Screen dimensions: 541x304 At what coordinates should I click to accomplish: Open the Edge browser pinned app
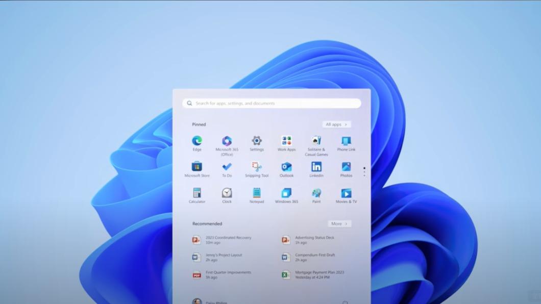(x=197, y=143)
